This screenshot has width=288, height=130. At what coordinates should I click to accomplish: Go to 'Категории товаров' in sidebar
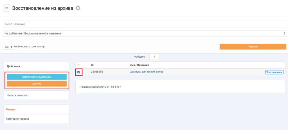click(17, 119)
